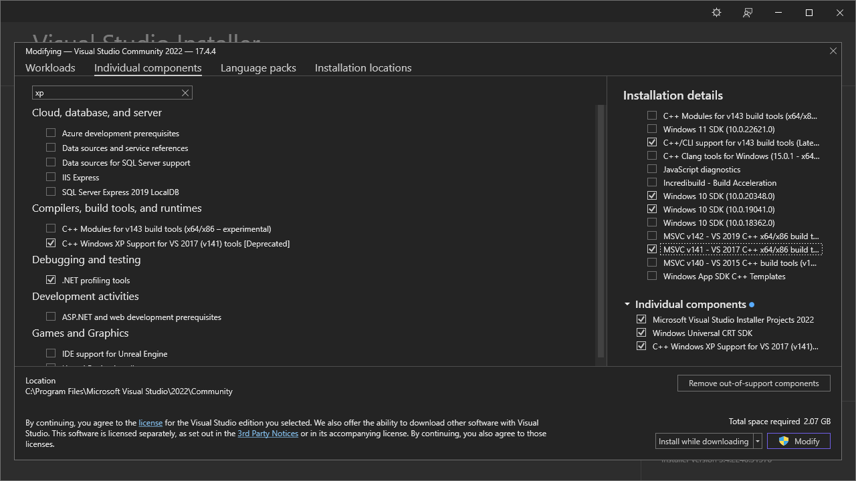Uncheck Windows Universal CRT SDK

(641, 333)
